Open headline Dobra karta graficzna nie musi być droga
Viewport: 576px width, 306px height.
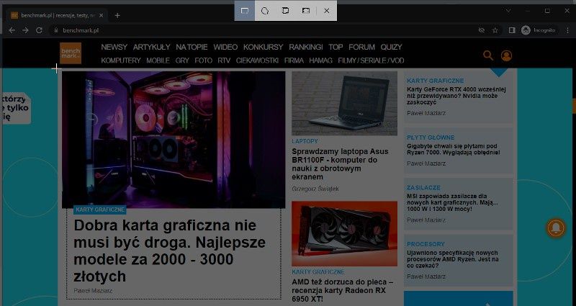[170, 251]
